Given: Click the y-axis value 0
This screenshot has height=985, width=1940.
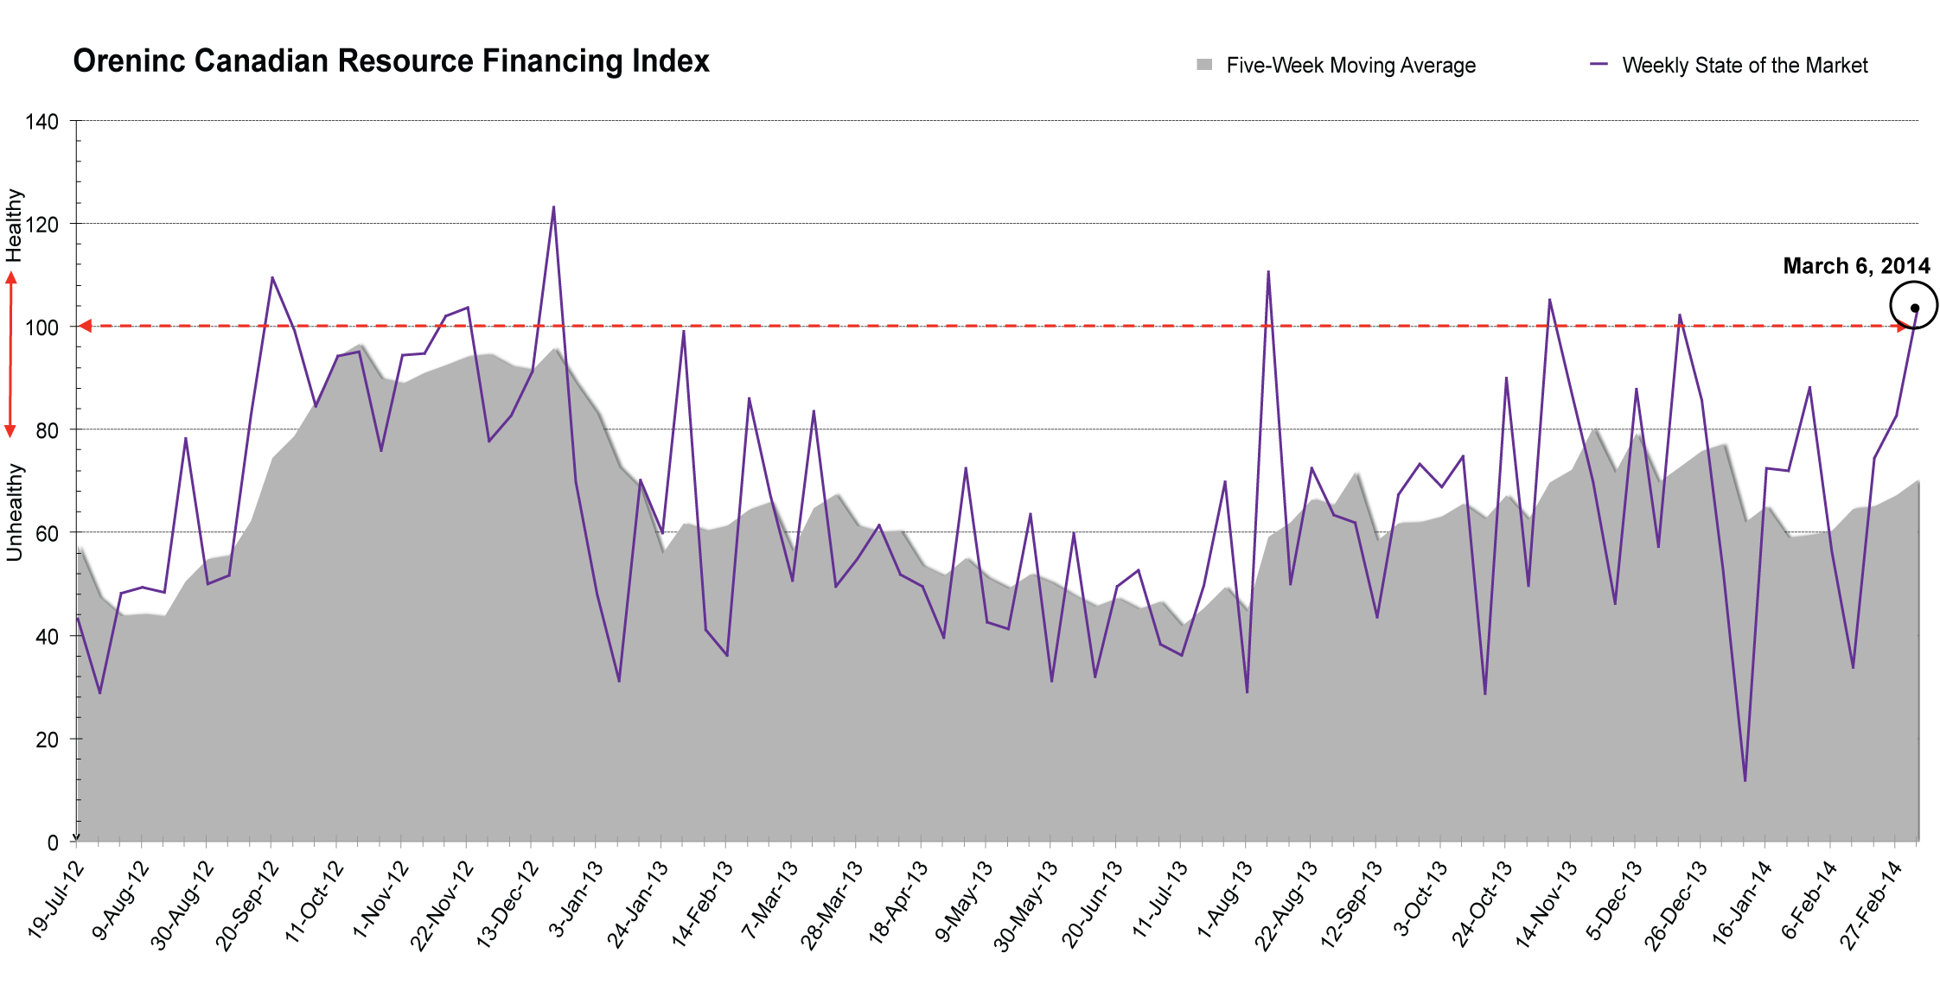Looking at the screenshot, I should point(53,842).
